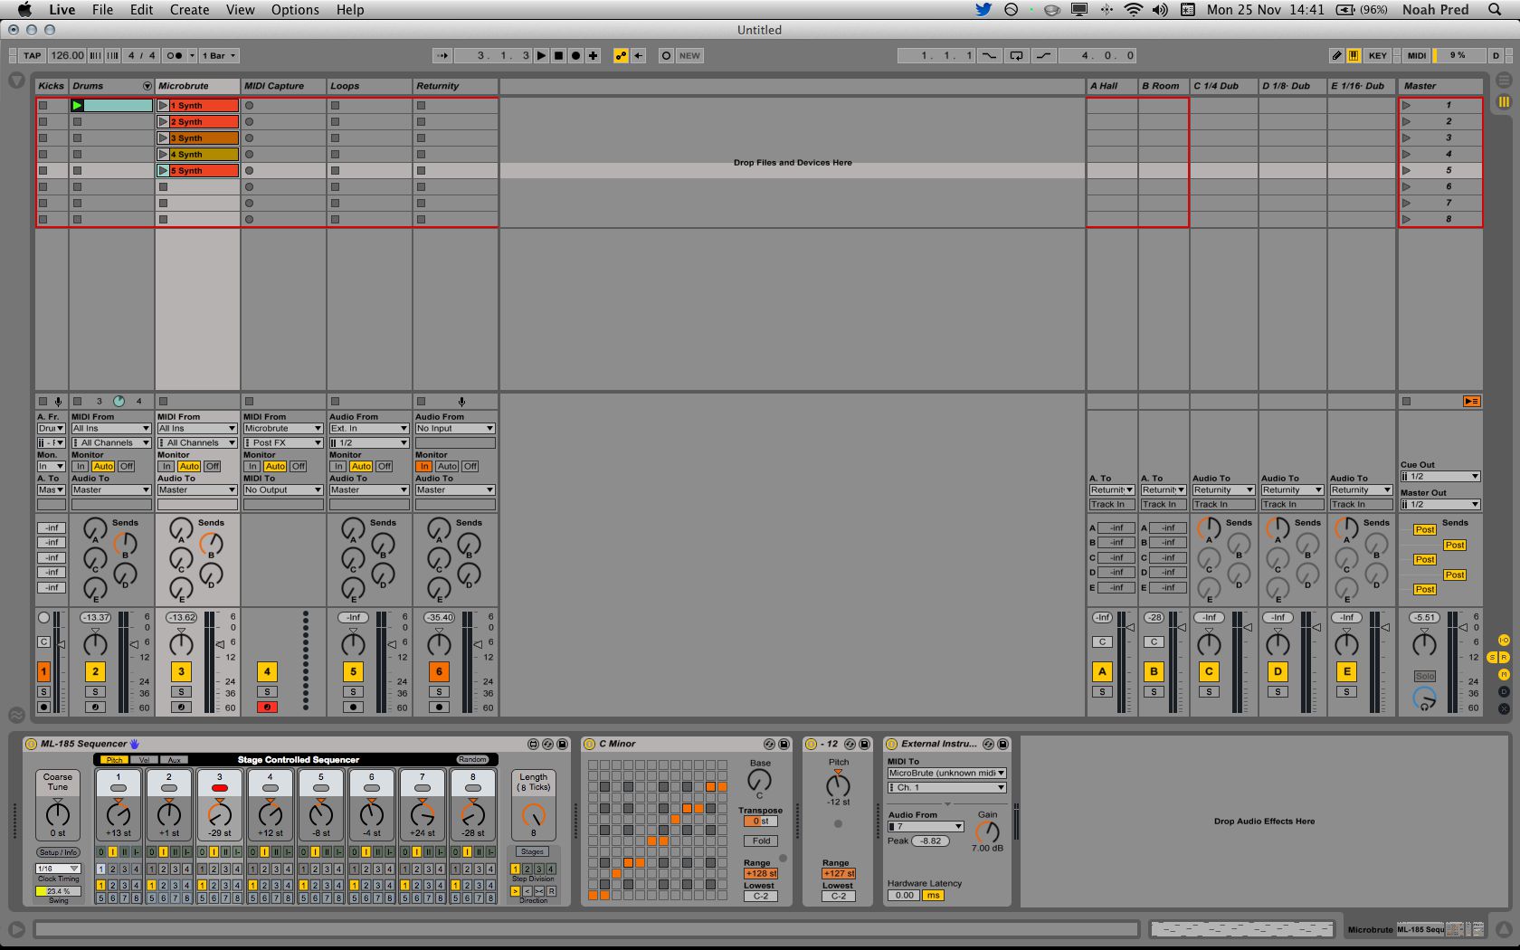Open the Create menu

[x=189, y=10]
